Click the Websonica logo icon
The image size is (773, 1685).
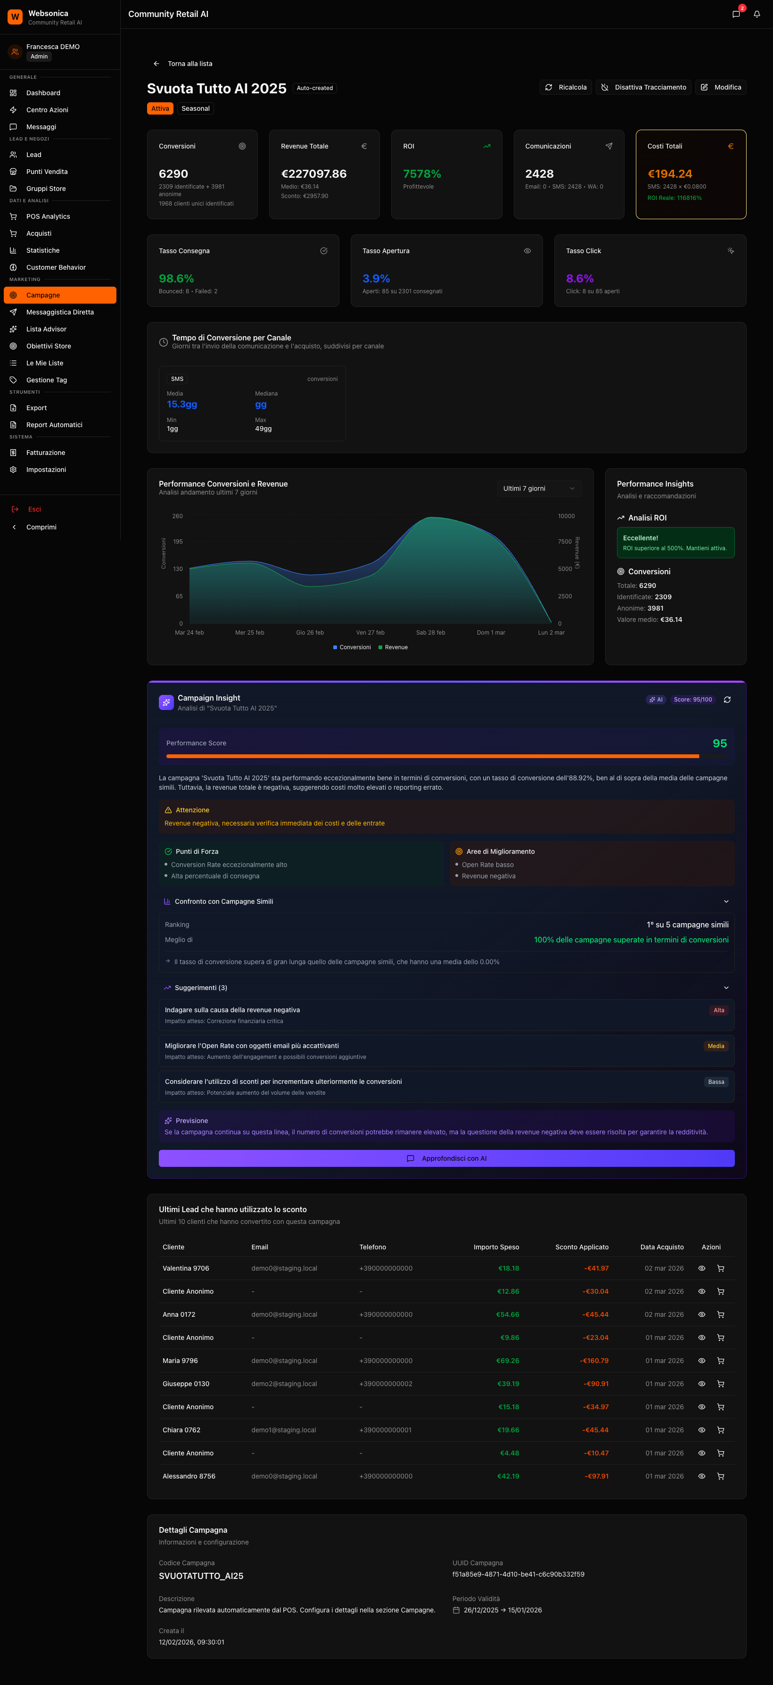tap(15, 17)
